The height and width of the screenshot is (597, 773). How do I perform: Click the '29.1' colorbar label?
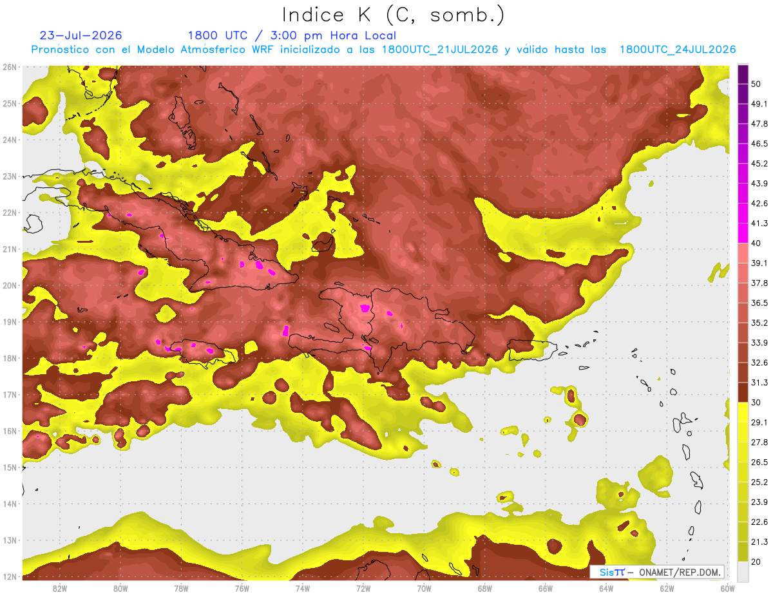point(759,422)
